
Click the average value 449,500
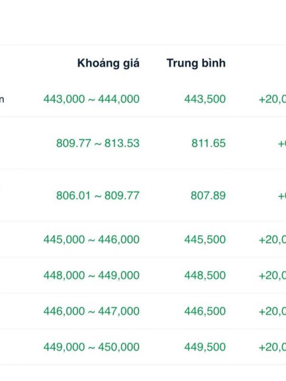(205, 347)
